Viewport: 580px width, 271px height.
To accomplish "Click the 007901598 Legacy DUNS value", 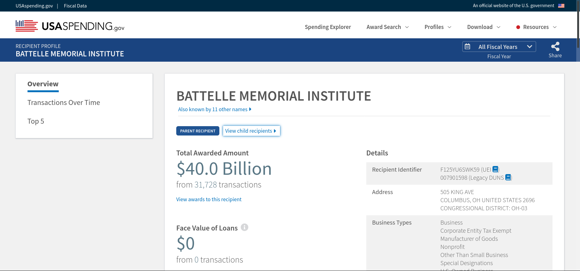I will click(x=454, y=178).
